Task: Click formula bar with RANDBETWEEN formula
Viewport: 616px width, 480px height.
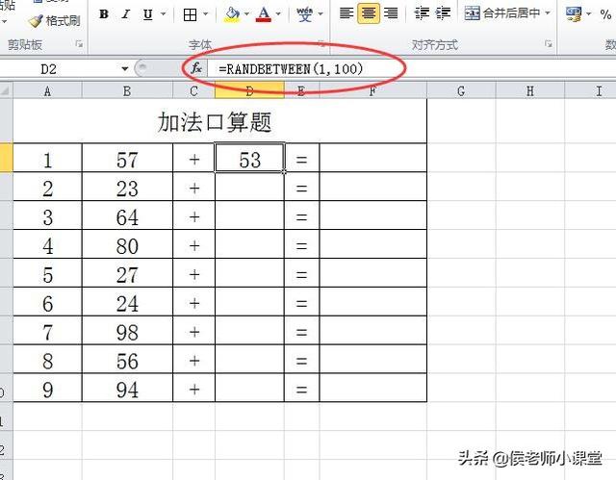Action: coord(411,69)
